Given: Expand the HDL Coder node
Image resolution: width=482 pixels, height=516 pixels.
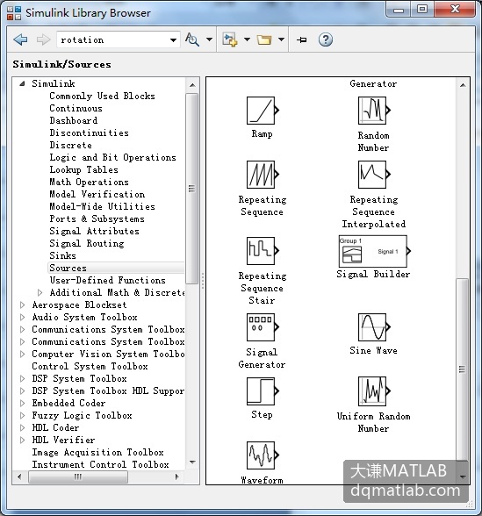Looking at the screenshot, I should (23, 428).
